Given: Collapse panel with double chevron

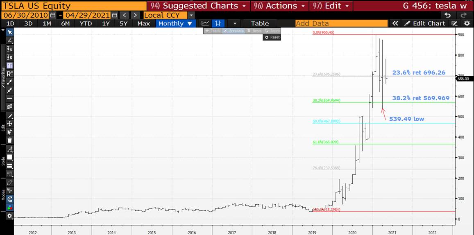Looking at the screenshot, I should (395, 23).
